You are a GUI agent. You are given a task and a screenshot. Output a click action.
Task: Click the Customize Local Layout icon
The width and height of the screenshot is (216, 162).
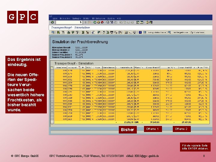[151, 22]
